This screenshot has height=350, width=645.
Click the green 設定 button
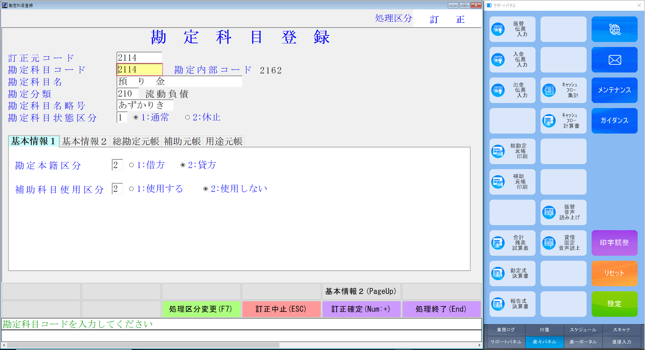coord(614,304)
